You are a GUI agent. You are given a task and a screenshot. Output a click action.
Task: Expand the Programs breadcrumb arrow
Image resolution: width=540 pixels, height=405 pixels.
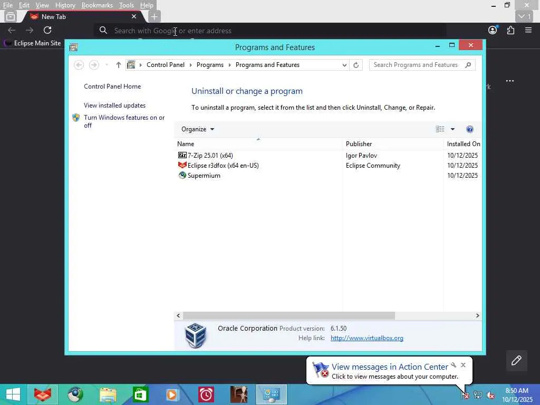(x=230, y=65)
